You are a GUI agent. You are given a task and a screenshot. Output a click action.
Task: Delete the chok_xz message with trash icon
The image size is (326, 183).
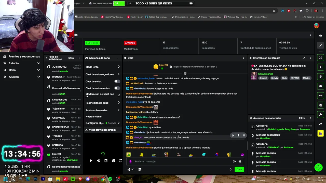point(244,135)
